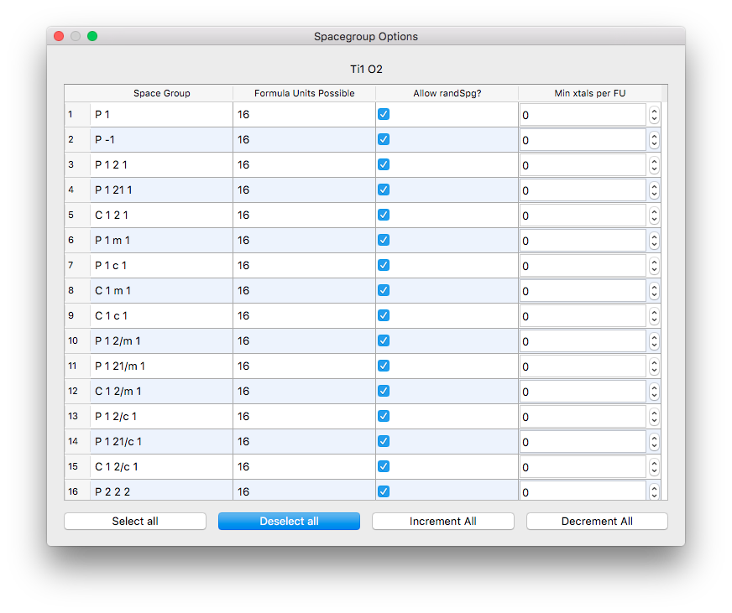The width and height of the screenshot is (732, 613).
Task: Click Min xtals stepper for row P -1
Action: 654,140
